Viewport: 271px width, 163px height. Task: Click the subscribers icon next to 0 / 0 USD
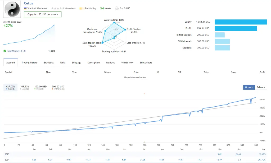(x=117, y=8)
